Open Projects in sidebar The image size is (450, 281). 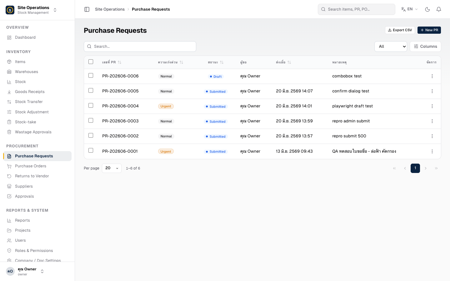[x=37, y=230]
